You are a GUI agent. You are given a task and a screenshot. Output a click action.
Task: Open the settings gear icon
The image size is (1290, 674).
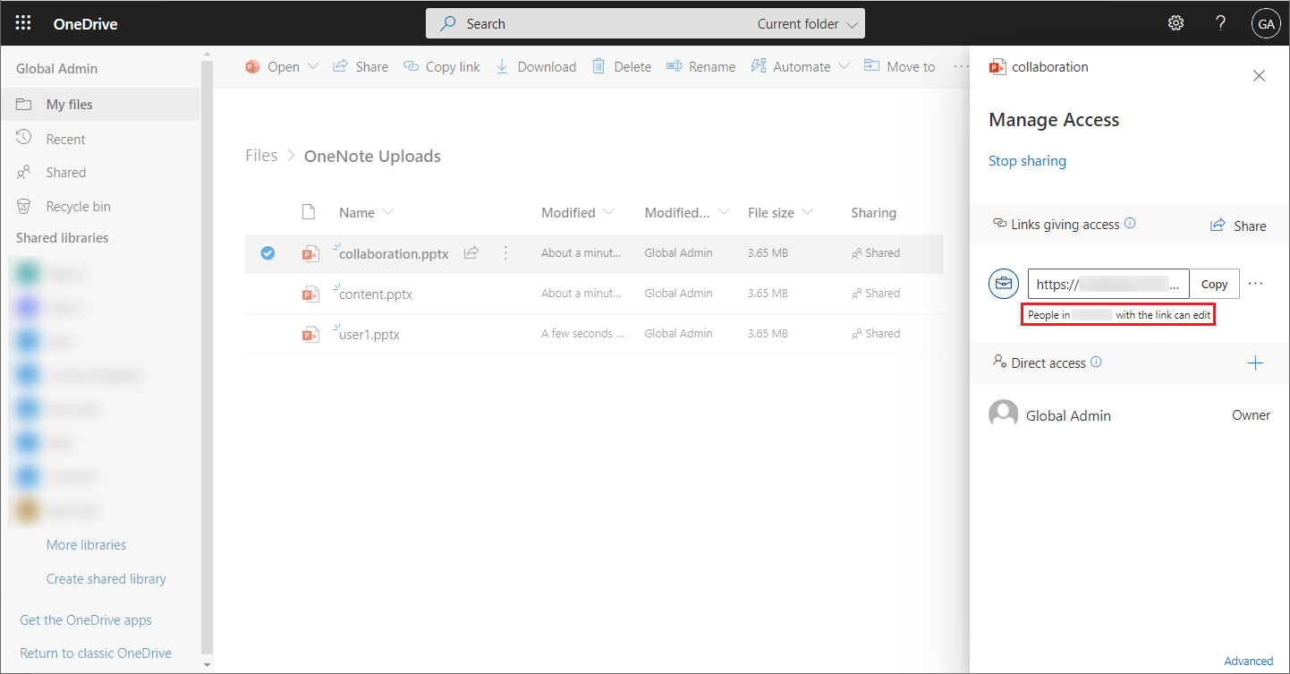click(1176, 23)
